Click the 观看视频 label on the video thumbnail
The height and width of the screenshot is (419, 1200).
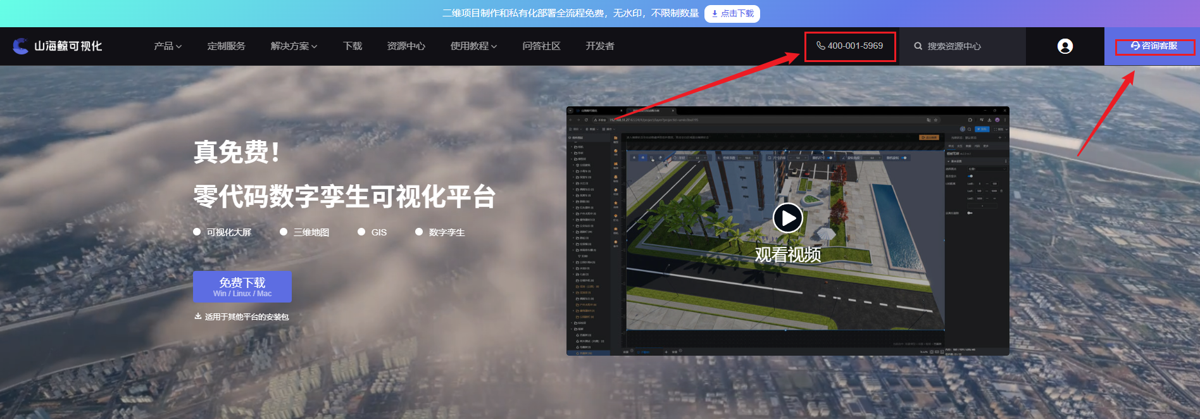pos(787,254)
